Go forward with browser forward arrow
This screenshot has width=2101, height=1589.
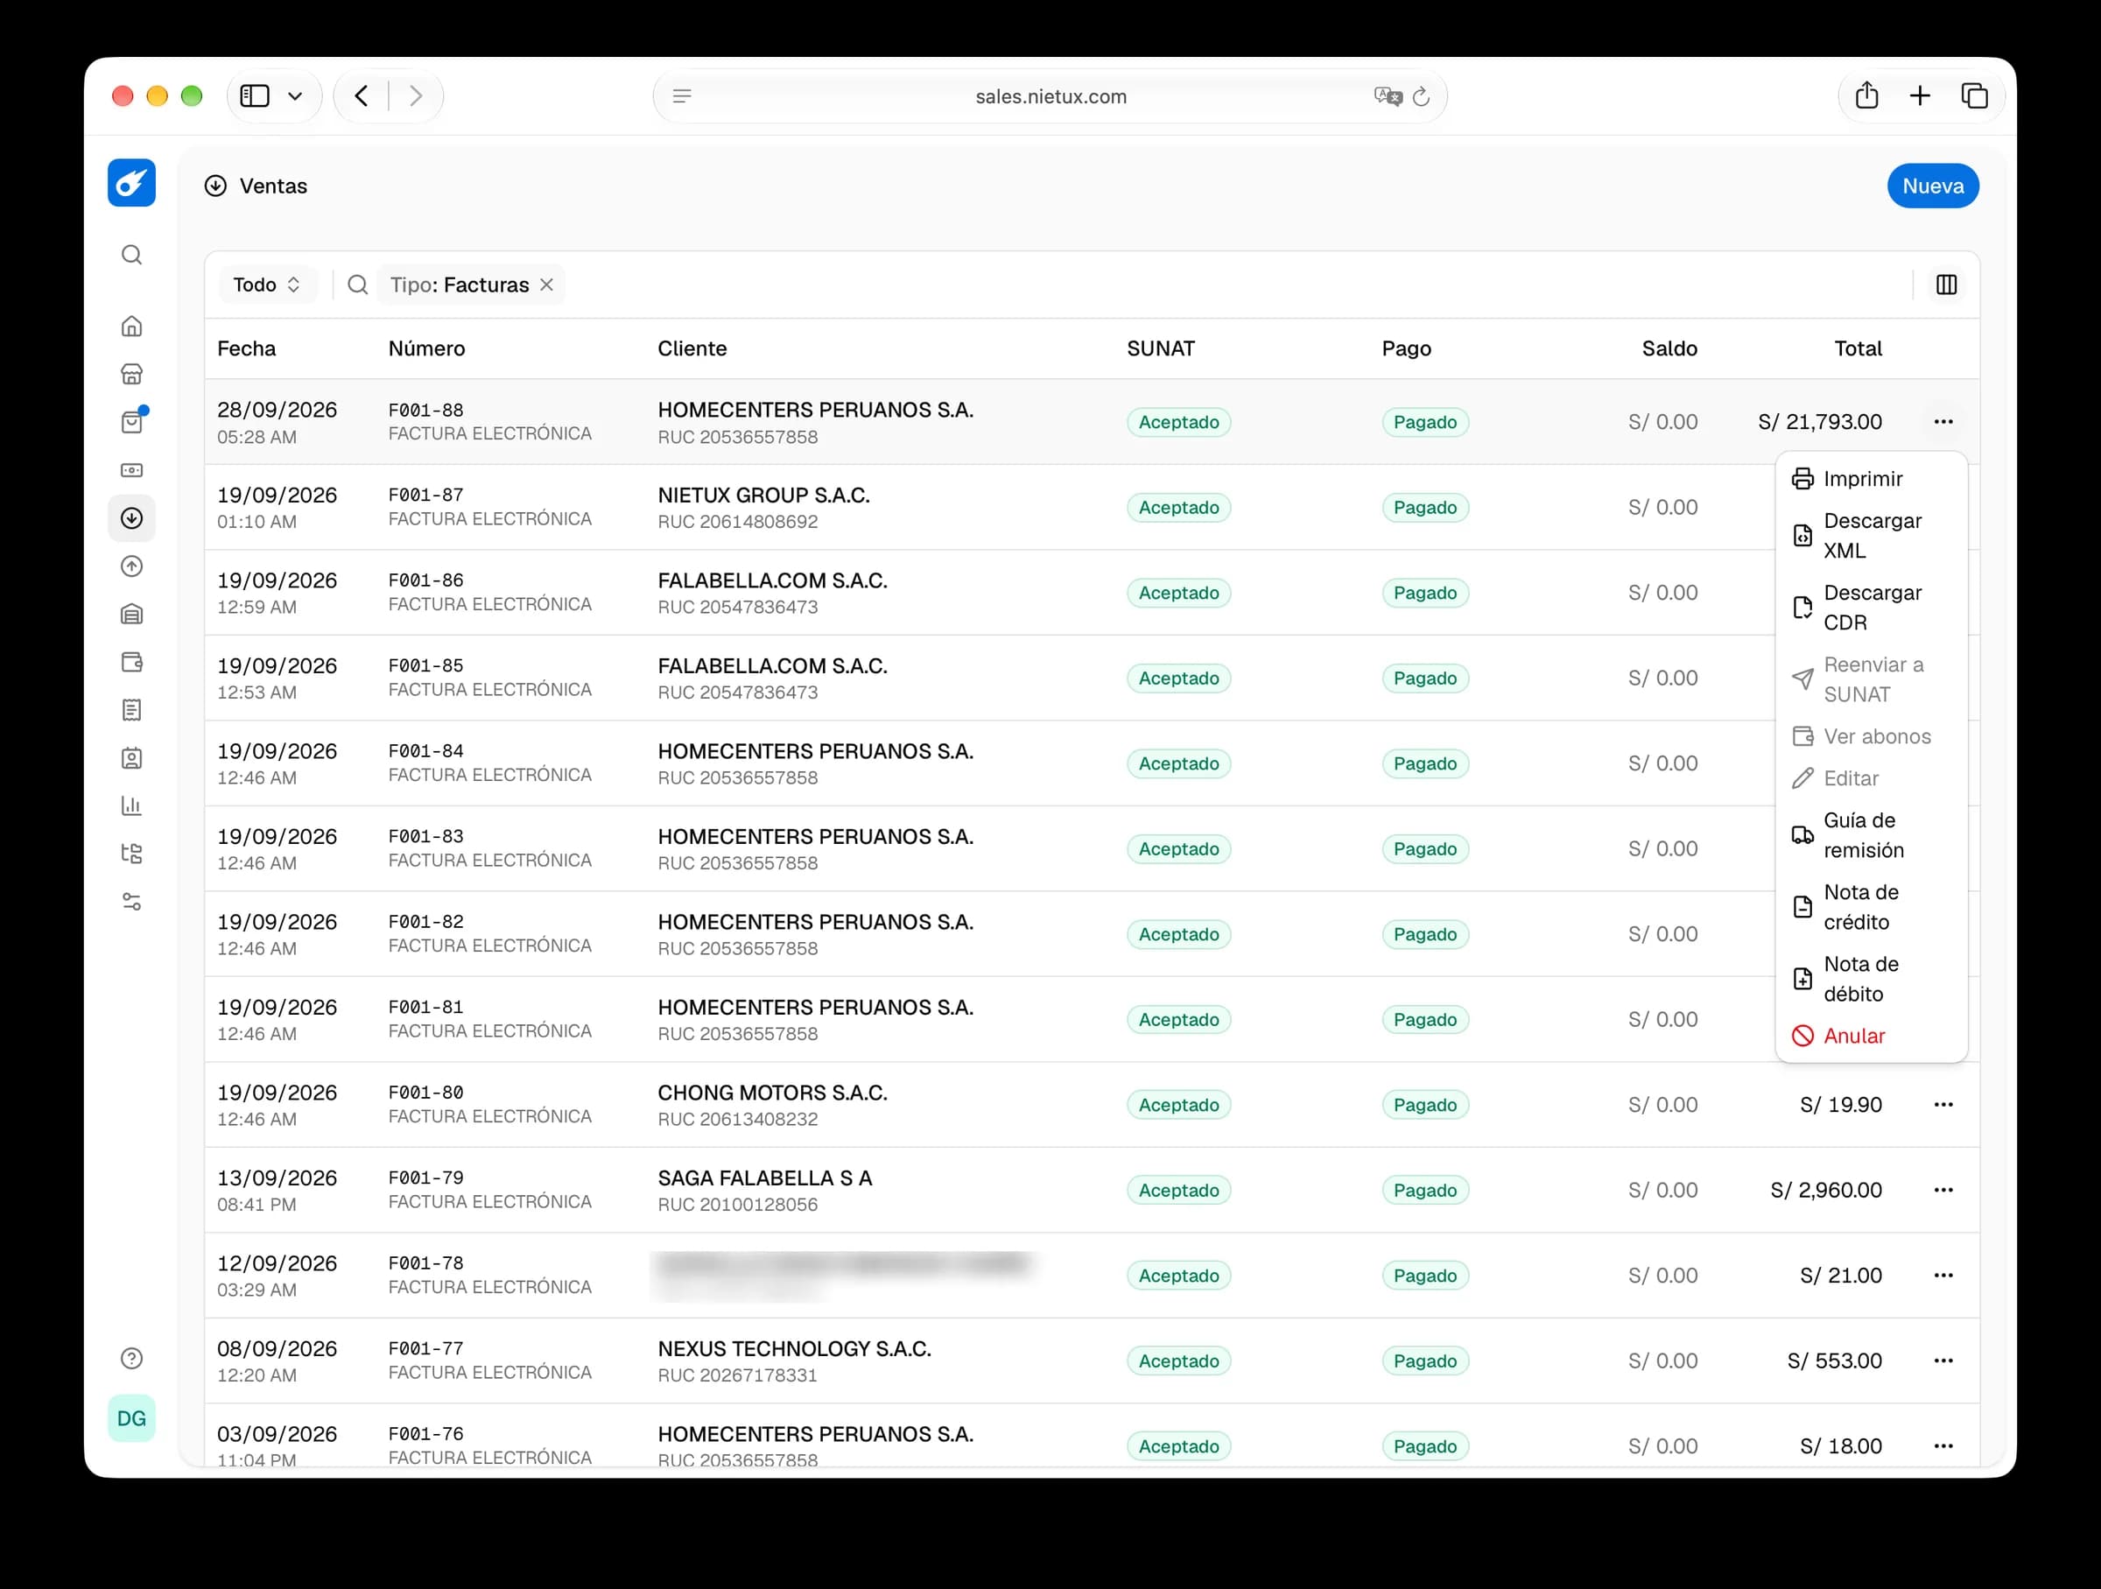416,96
